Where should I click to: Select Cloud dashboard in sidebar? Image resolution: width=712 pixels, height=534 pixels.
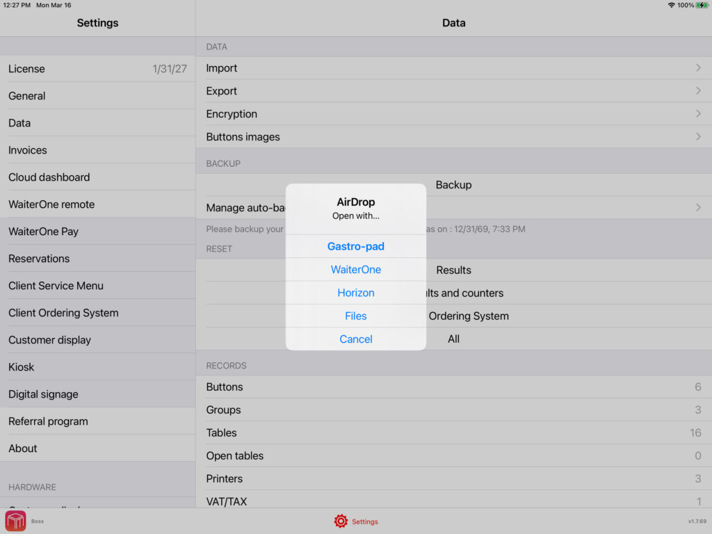coord(97,177)
